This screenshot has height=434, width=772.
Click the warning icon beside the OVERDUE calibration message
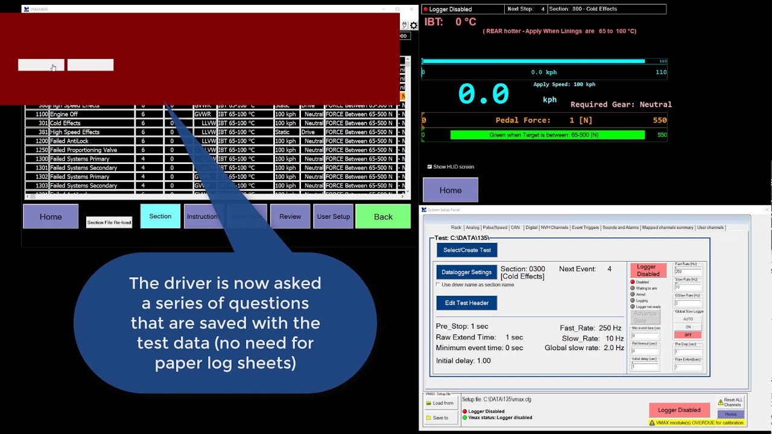pos(652,423)
